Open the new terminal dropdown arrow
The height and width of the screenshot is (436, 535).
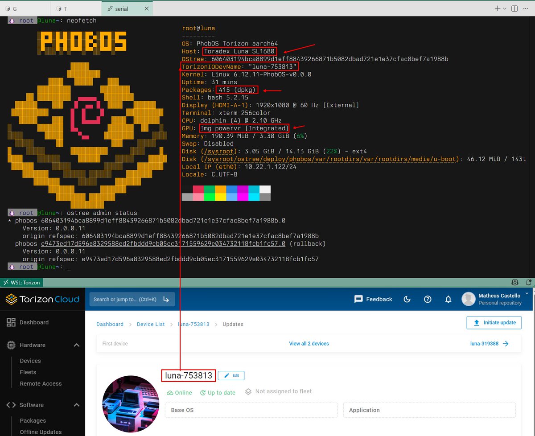coord(505,8)
